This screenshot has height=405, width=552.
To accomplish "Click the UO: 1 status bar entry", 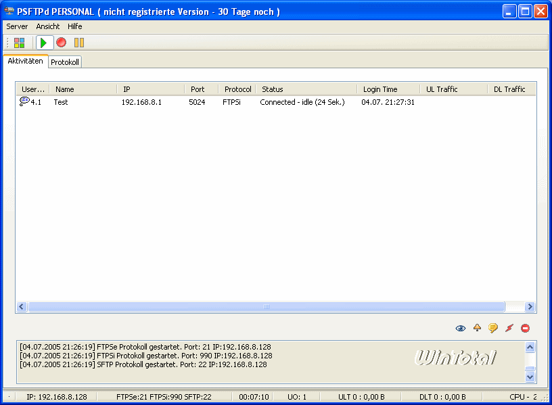I will click(297, 397).
